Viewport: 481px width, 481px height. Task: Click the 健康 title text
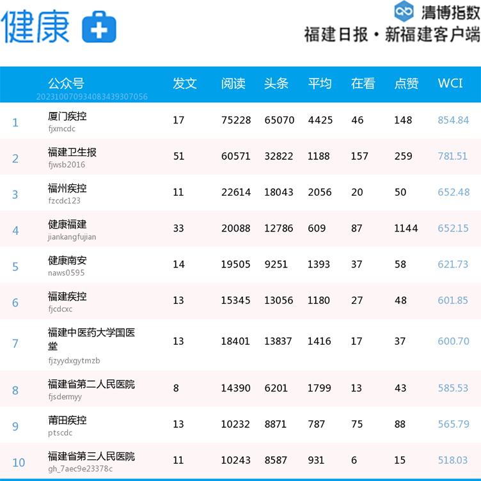coord(35,26)
